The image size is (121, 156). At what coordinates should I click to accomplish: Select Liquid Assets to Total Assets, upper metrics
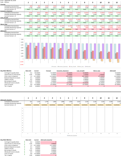click(12, 75)
